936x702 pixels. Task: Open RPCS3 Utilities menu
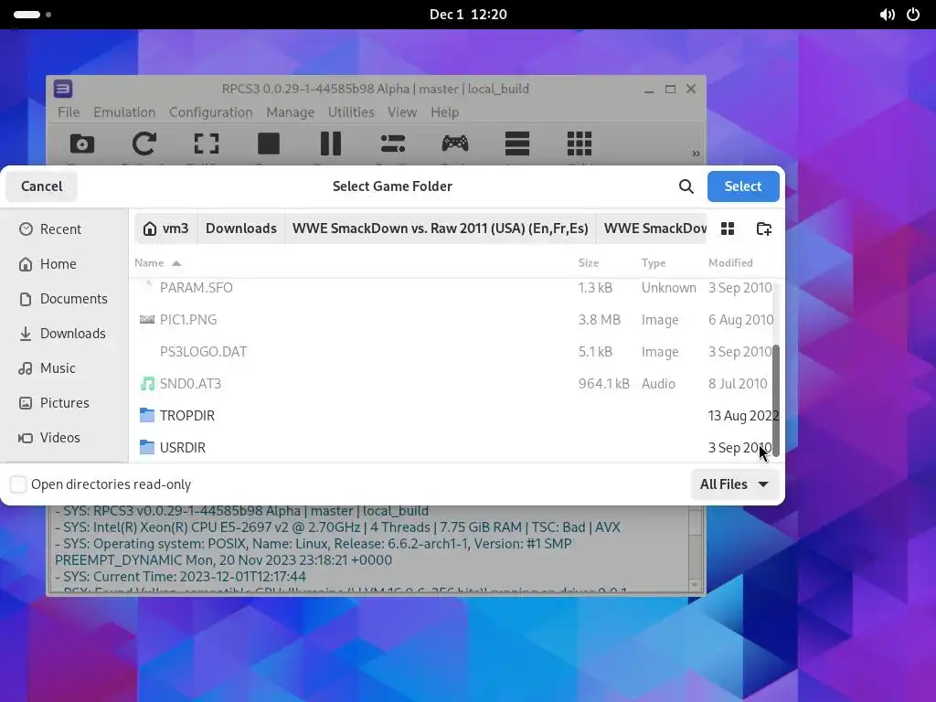tap(351, 112)
